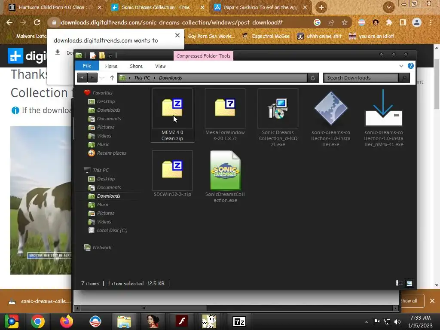This screenshot has height=330, width=440.
Task: Open Chrome three-dot menu
Action: coord(431,22)
